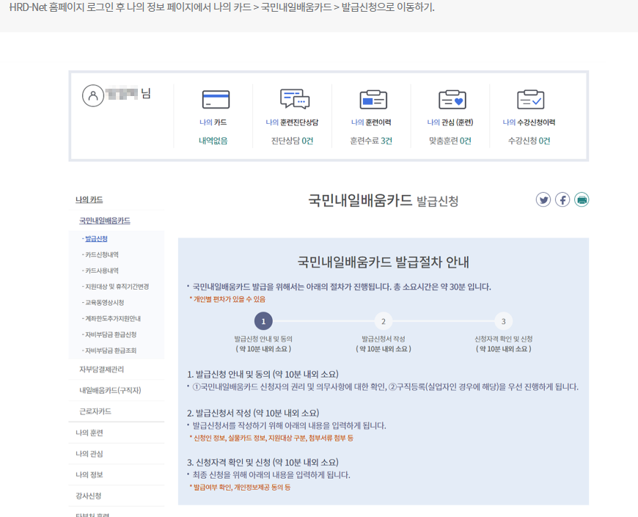Click red note 개인별 편차가 있을 수 있음

coord(227,299)
